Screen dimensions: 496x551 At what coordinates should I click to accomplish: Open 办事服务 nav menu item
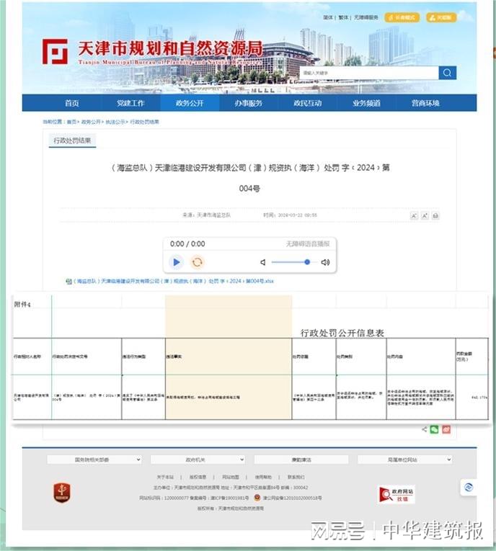[x=249, y=103]
